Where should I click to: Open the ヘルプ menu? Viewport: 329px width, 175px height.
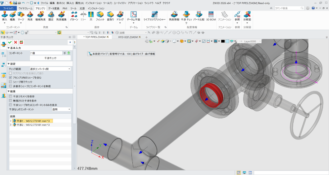pos(158,3)
